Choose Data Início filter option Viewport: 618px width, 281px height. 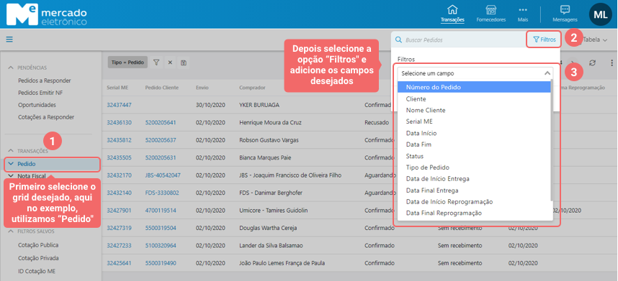click(474, 133)
